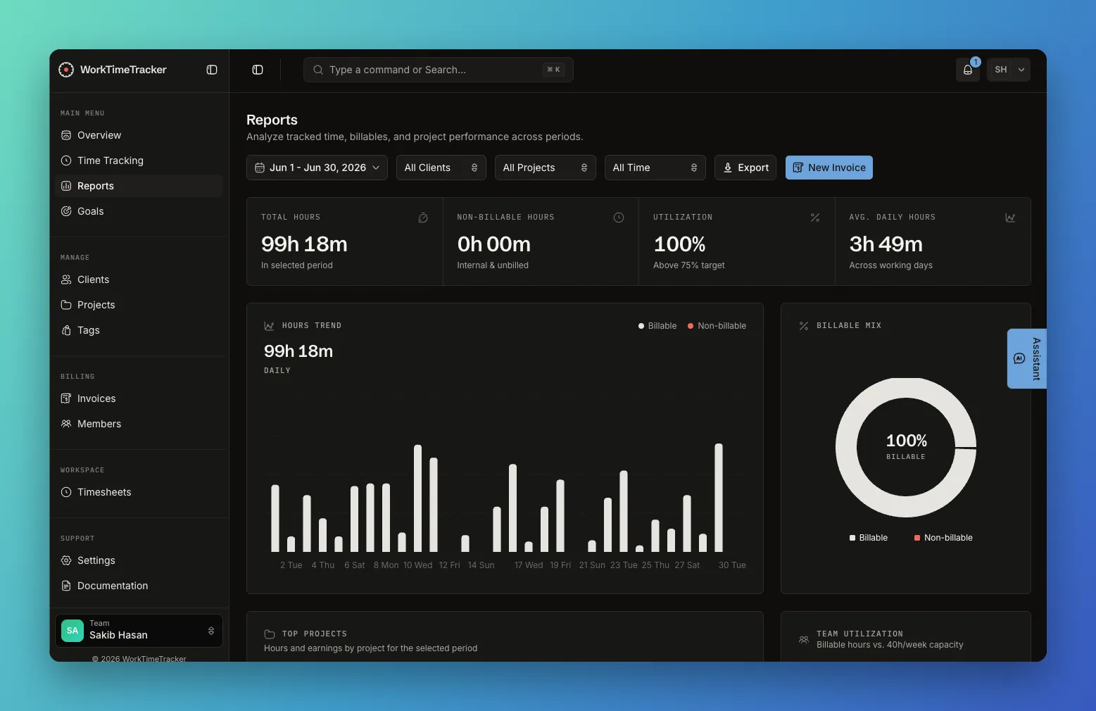
Task: Click the bar above 30 Tue
Action: coord(719,498)
